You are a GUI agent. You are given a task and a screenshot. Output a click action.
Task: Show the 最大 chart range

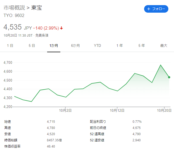pyautogui.click(x=164, y=45)
